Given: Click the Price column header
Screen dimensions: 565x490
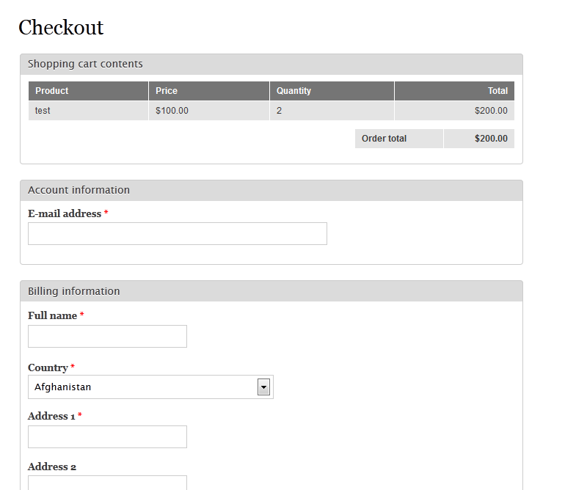Looking at the screenshot, I should point(209,91).
